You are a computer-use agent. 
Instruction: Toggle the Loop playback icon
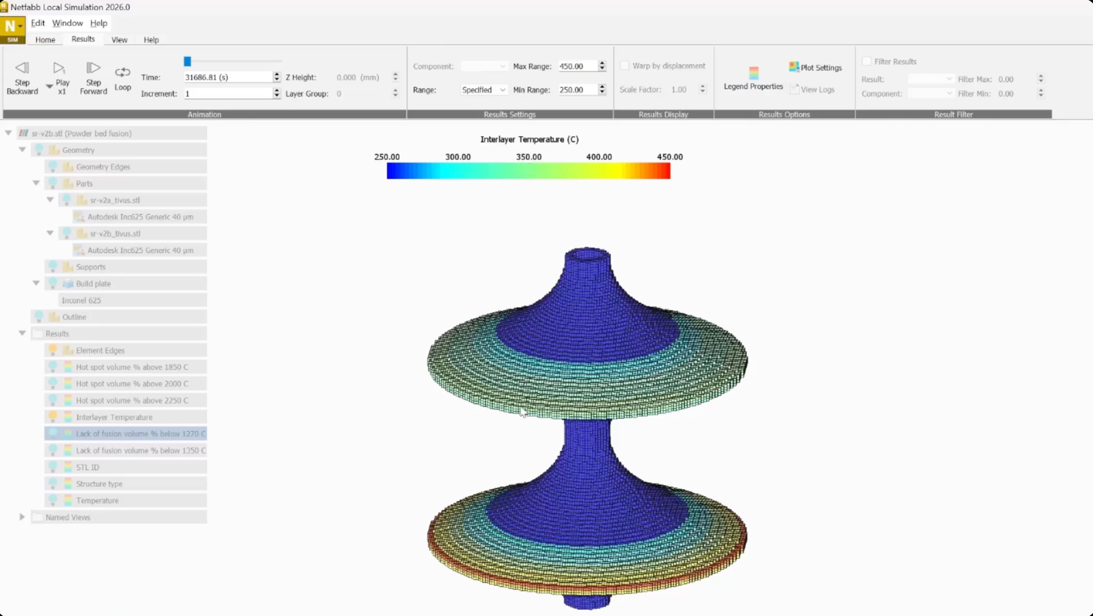click(x=123, y=72)
